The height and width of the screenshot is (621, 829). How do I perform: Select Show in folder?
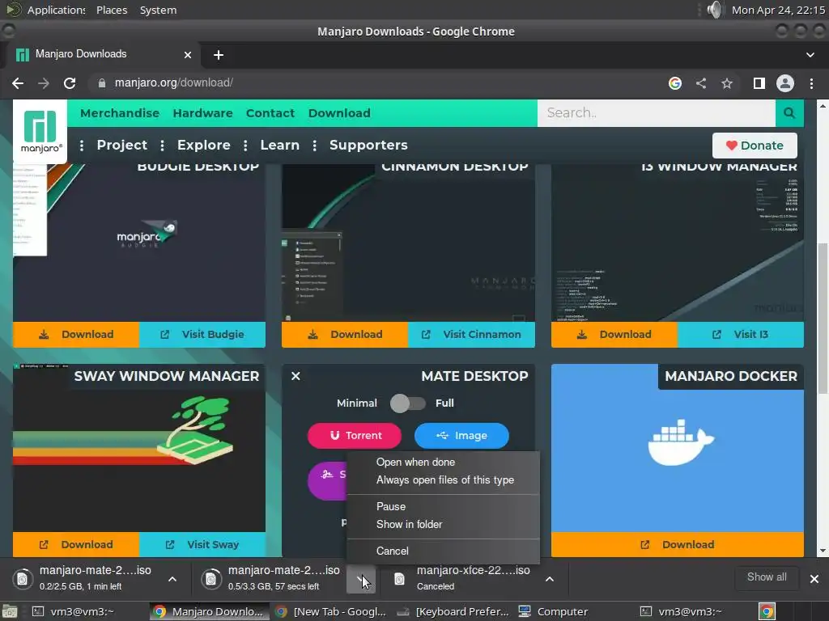pos(443,524)
